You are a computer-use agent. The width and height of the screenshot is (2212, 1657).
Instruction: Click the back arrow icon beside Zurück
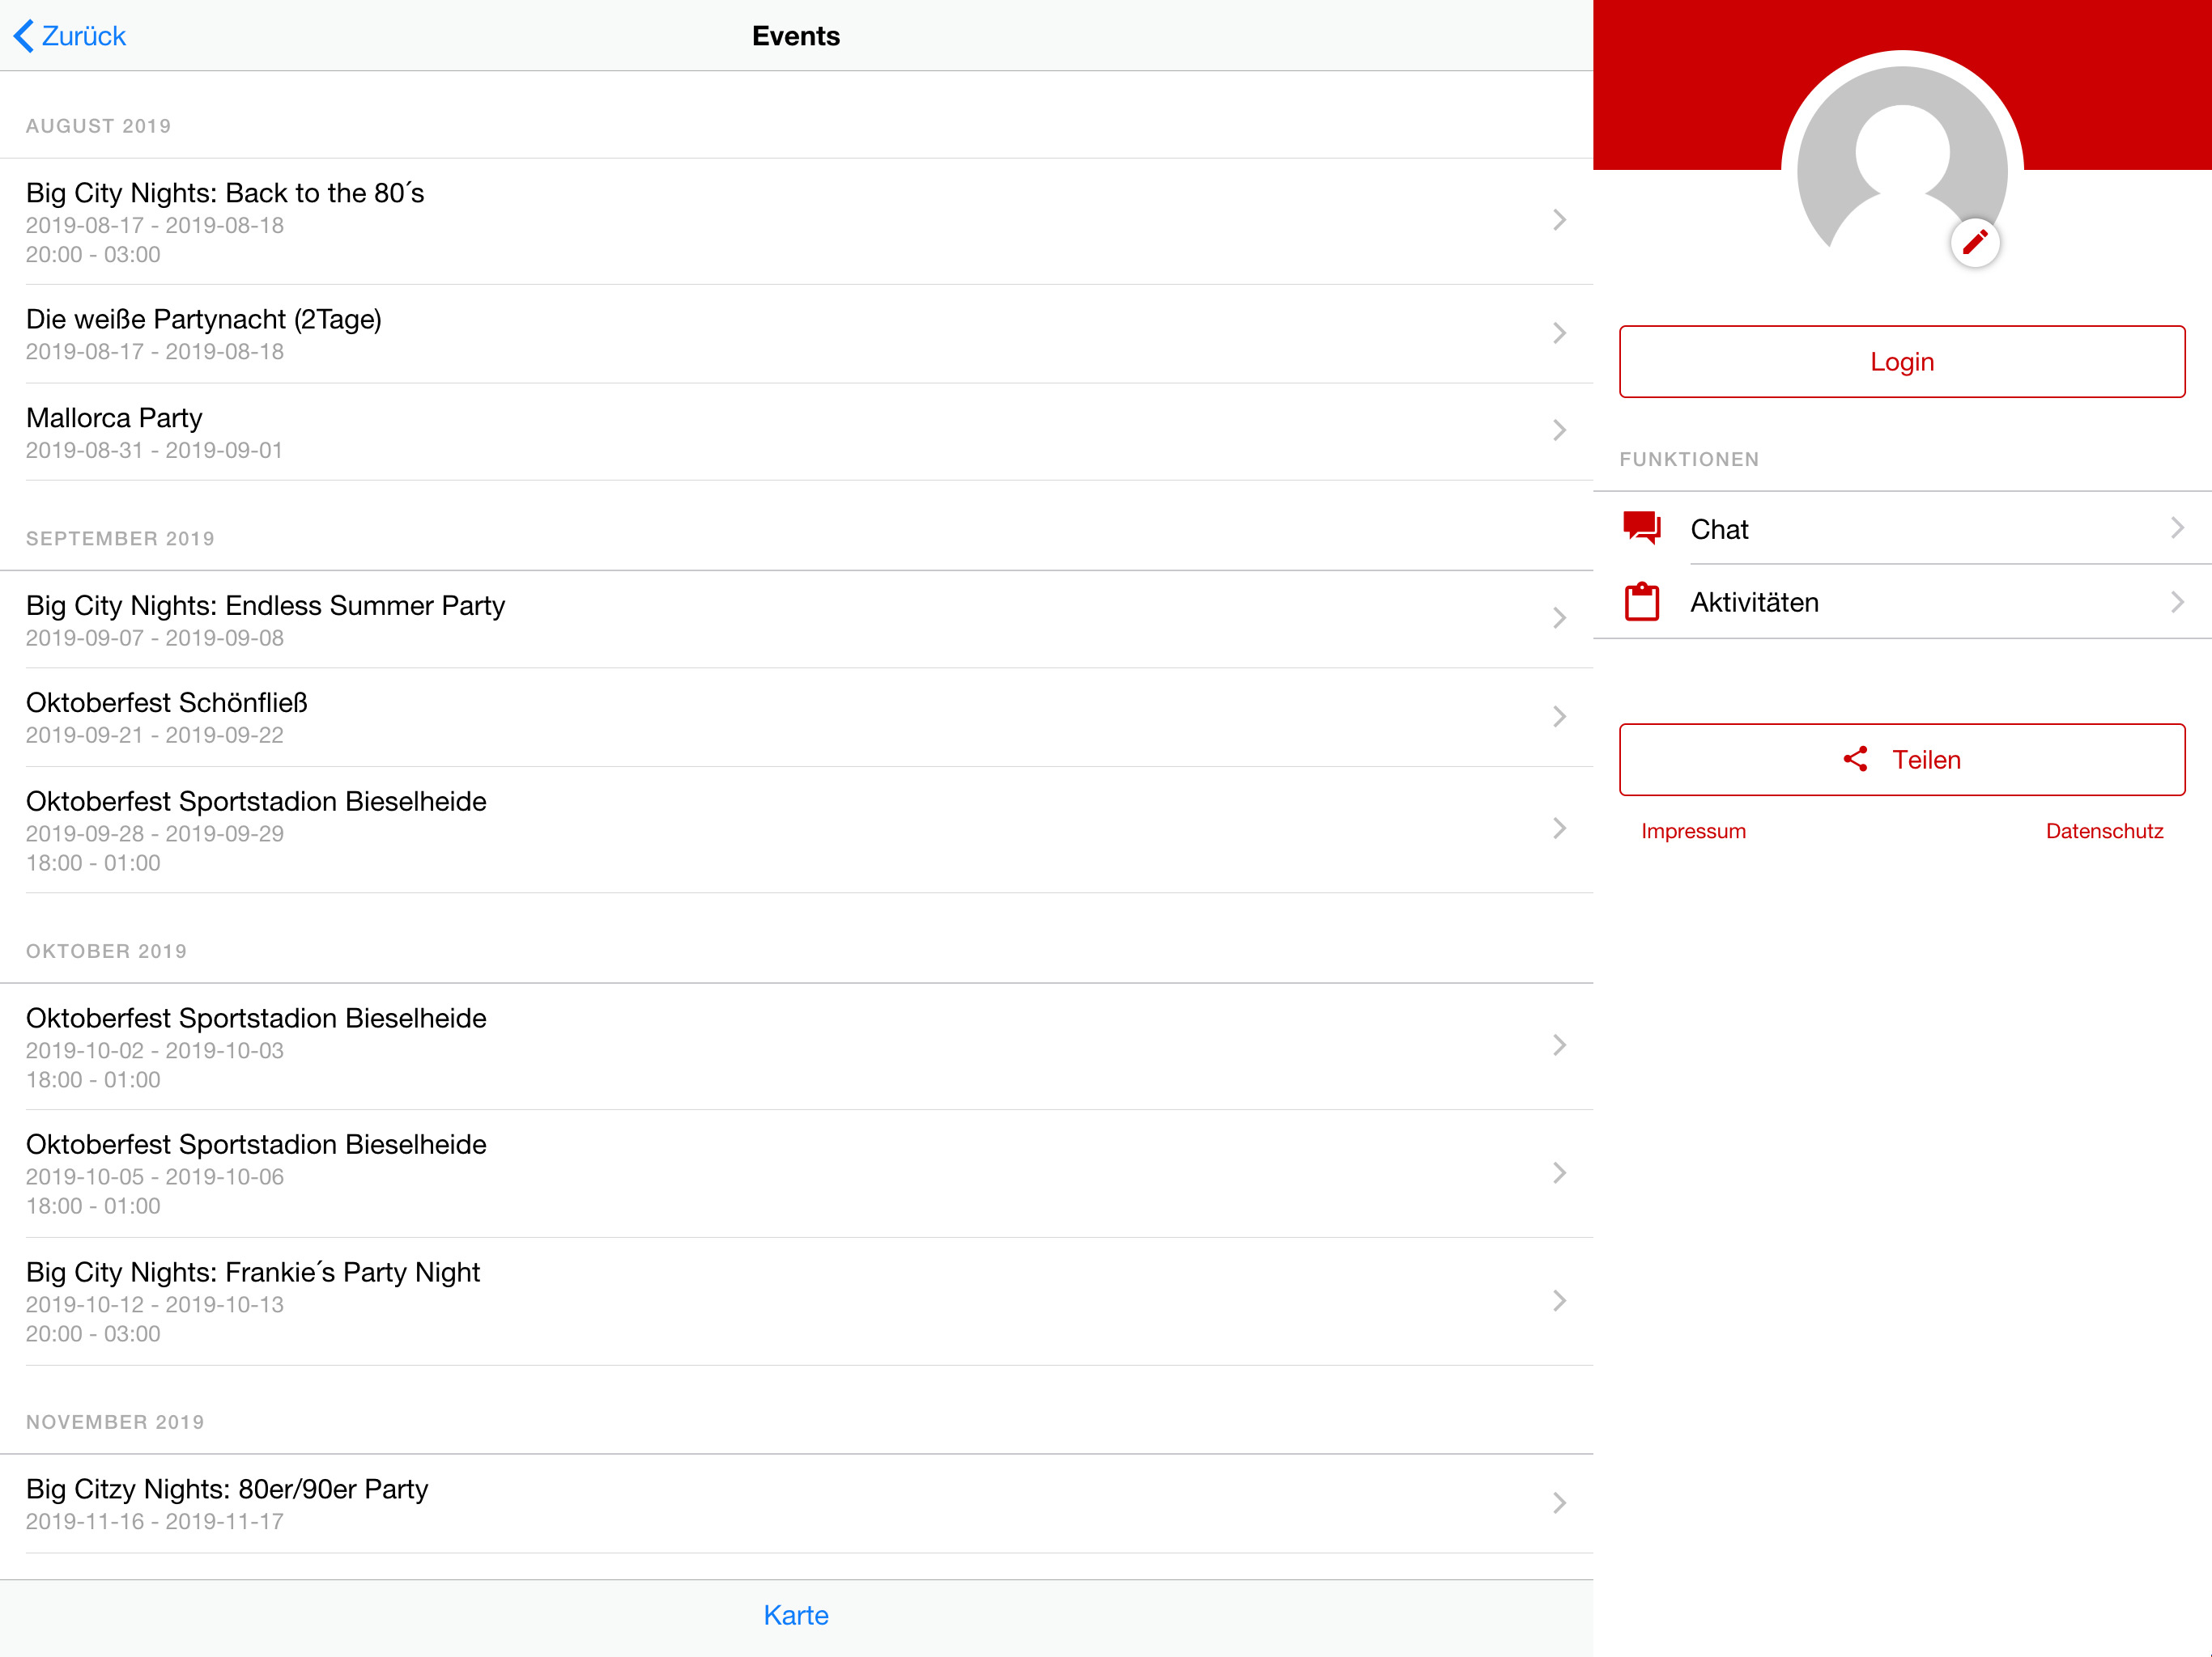click(x=24, y=36)
